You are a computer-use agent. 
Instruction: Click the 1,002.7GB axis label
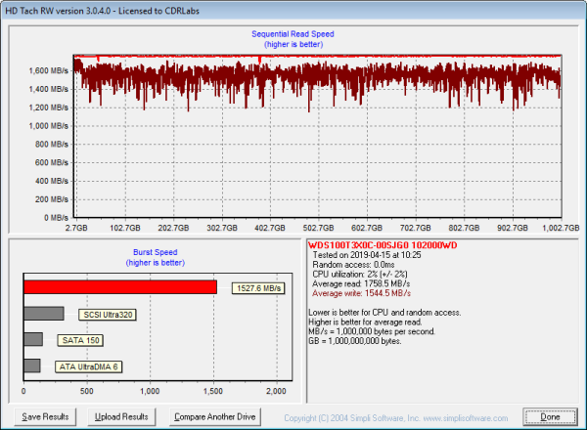coord(561,228)
